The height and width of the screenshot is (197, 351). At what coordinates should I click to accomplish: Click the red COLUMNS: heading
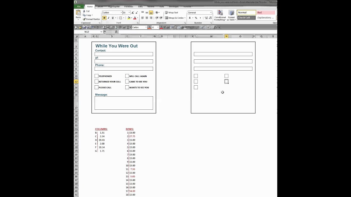click(x=101, y=129)
